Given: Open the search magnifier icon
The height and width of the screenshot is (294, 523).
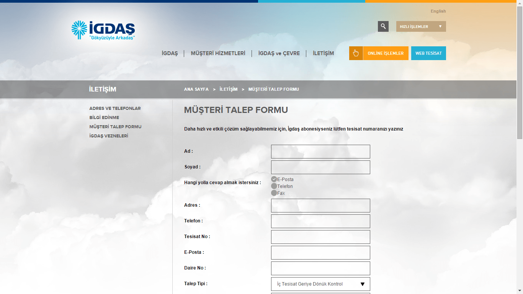Looking at the screenshot, I should 383,26.
